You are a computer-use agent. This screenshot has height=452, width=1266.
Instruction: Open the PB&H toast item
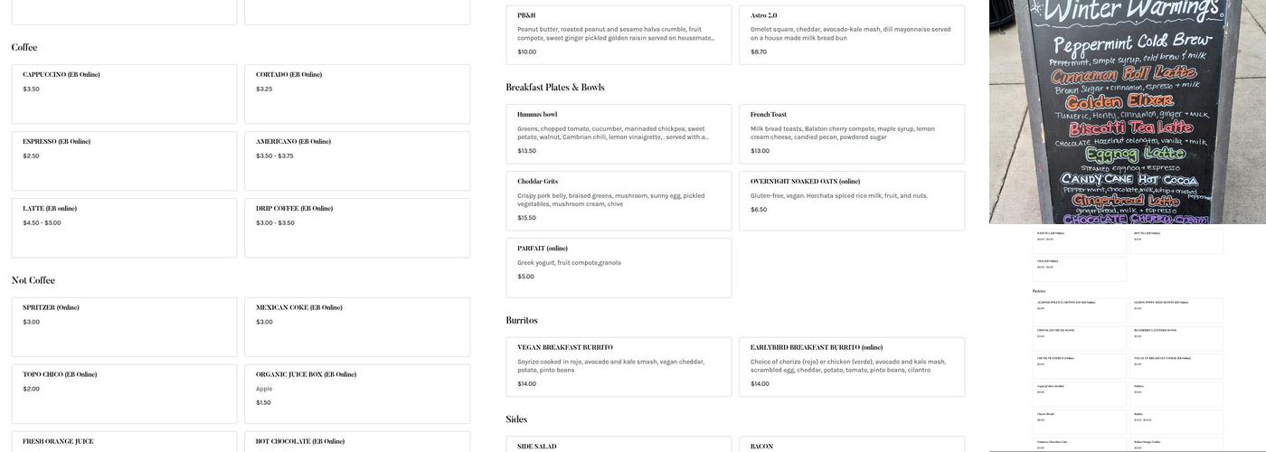[619, 34]
